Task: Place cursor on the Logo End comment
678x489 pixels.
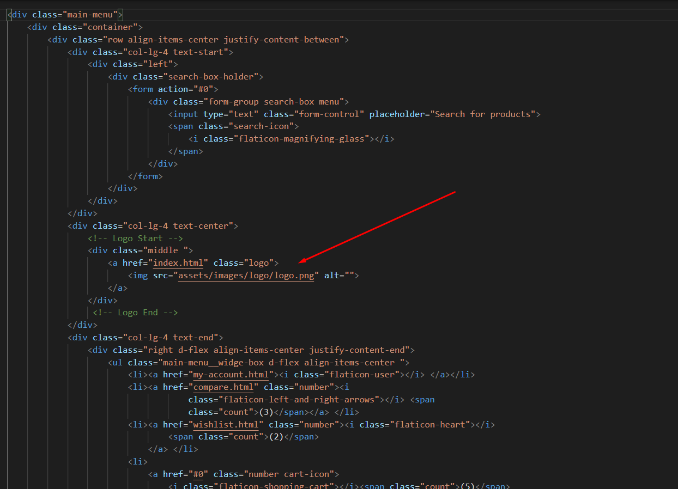Action: [x=135, y=313]
